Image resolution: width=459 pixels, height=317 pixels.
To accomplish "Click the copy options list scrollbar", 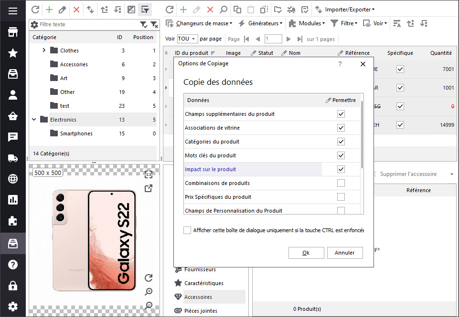I will click(362, 134).
